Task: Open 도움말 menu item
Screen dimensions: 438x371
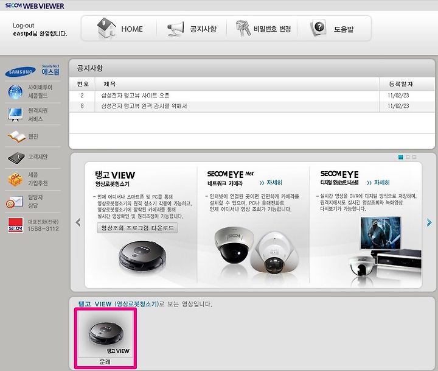Action: tap(344, 29)
